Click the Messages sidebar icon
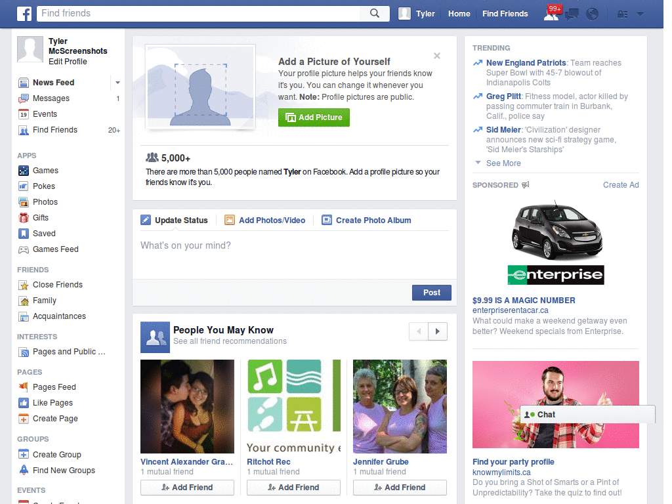Screen dimensions: 672x504 24,98
